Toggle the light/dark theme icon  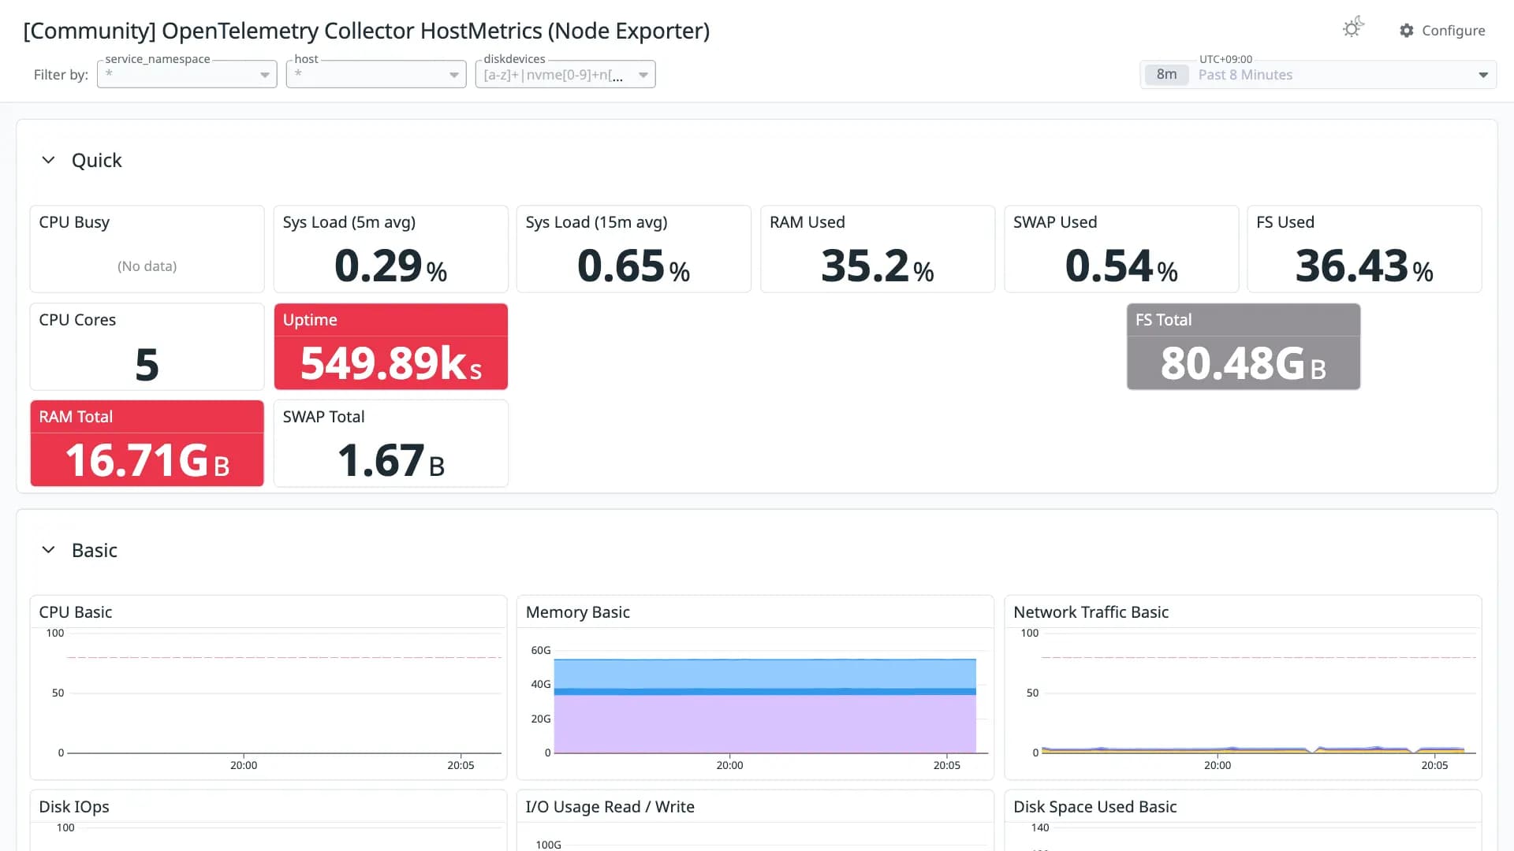point(1353,28)
